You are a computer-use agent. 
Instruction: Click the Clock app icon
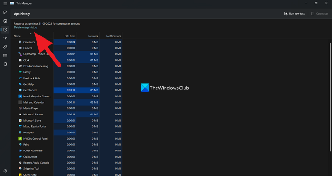pos(20,60)
